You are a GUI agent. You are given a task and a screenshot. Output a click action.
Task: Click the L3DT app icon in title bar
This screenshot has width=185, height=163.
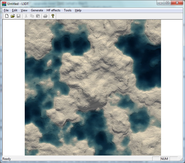tap(4, 4)
